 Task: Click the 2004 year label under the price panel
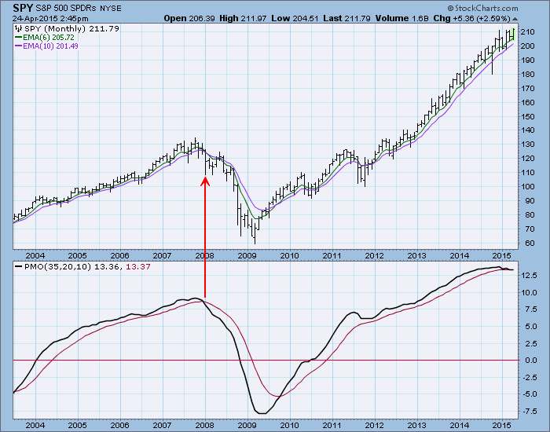[x=35, y=255]
